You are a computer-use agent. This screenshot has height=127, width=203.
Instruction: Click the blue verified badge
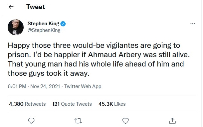[63, 24]
